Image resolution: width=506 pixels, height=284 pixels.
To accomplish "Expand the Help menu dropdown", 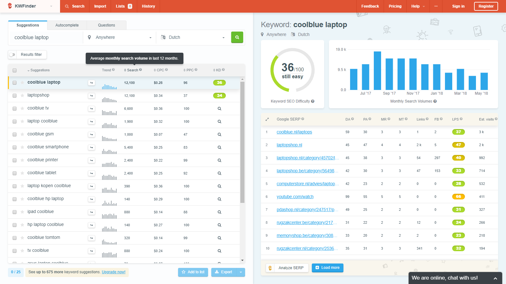I will (x=418, y=6).
